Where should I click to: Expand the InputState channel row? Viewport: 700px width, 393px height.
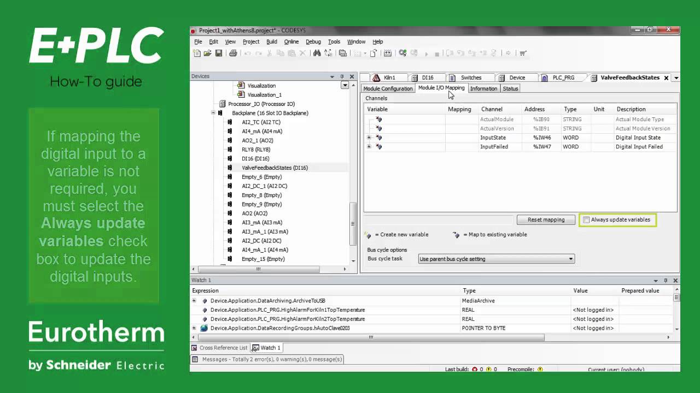[369, 138]
